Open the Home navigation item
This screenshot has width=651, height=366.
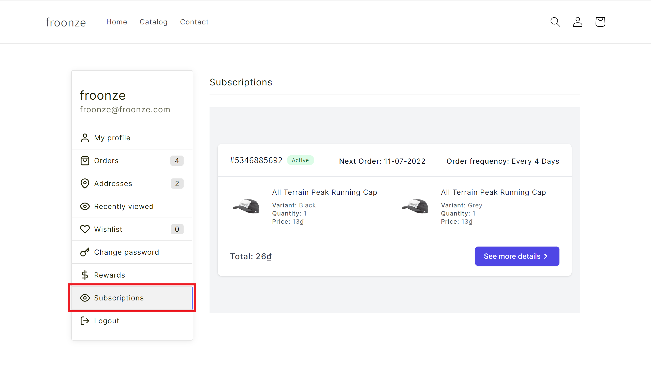[x=117, y=22]
